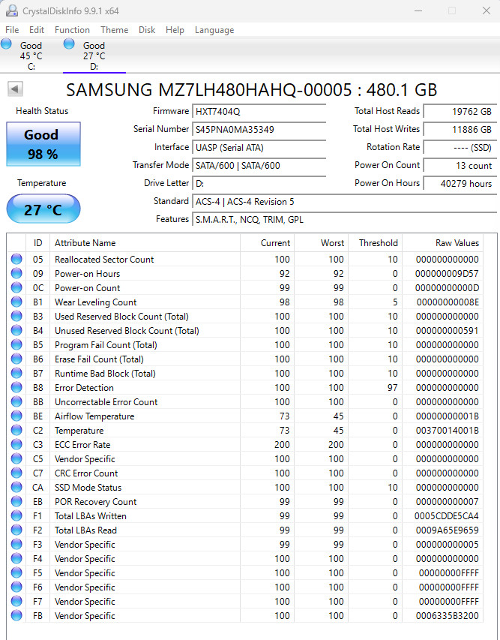Click status orb for FB Vendor Specific row
500x640 pixels.
pyautogui.click(x=16, y=615)
